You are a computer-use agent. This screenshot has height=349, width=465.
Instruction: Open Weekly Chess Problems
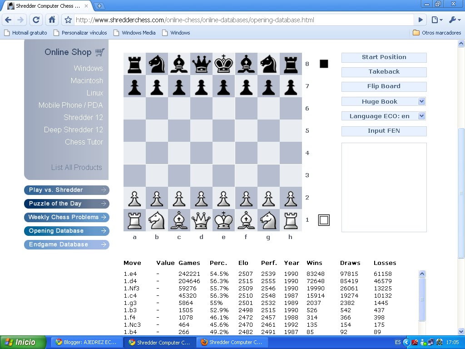(x=66, y=217)
